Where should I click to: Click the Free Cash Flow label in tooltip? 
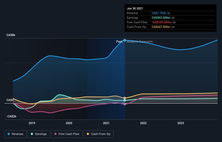tap(137, 22)
